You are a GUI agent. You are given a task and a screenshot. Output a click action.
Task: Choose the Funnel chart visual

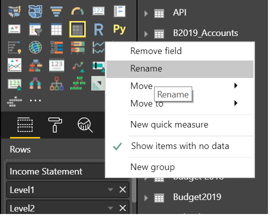56,11
